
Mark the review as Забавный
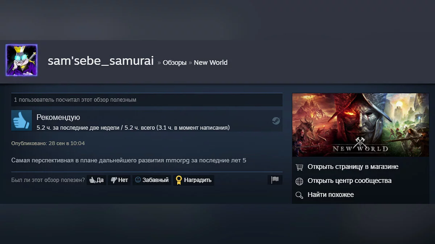pyautogui.click(x=152, y=180)
